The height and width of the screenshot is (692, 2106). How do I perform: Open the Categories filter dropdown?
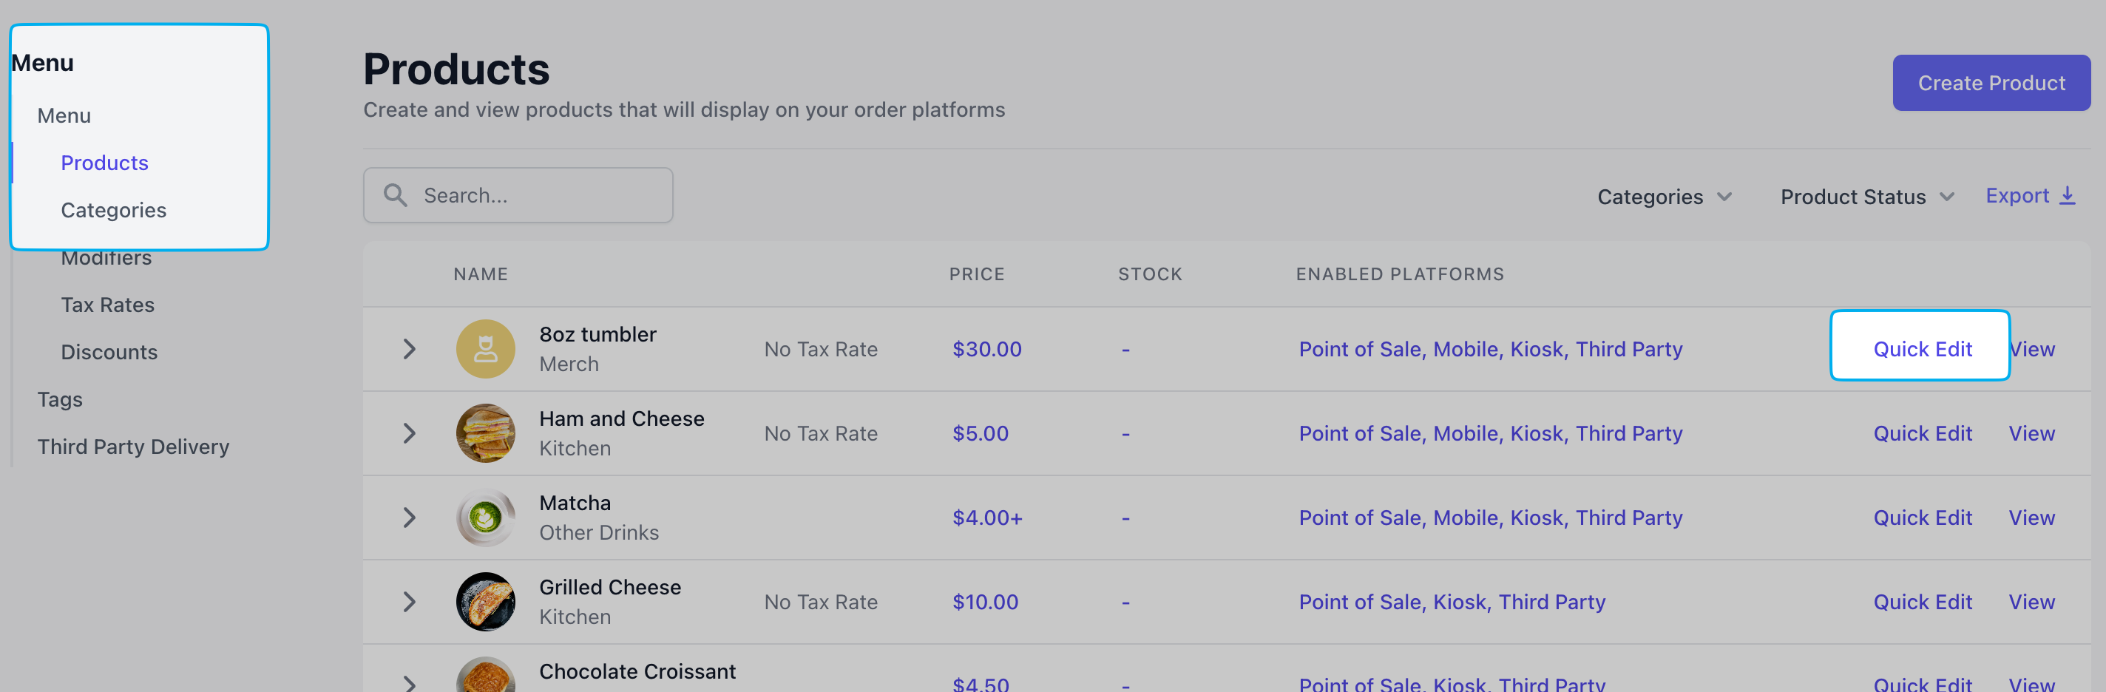1664,197
